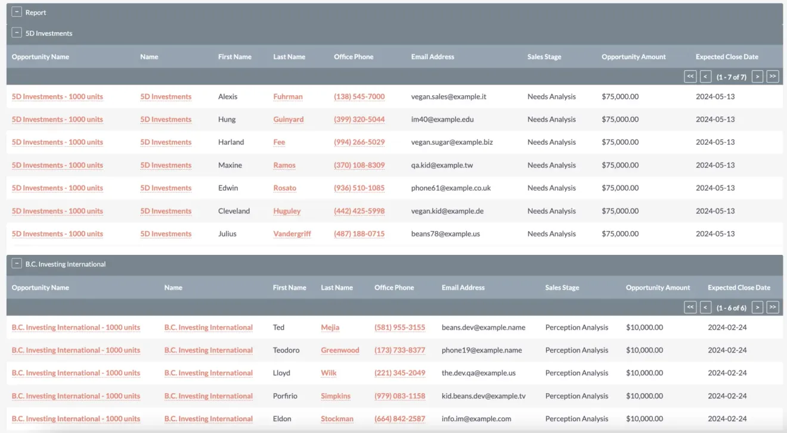Open a 5D Investments - 1000 units opportunity link
Viewport: 787px width, 433px height.
pos(57,96)
